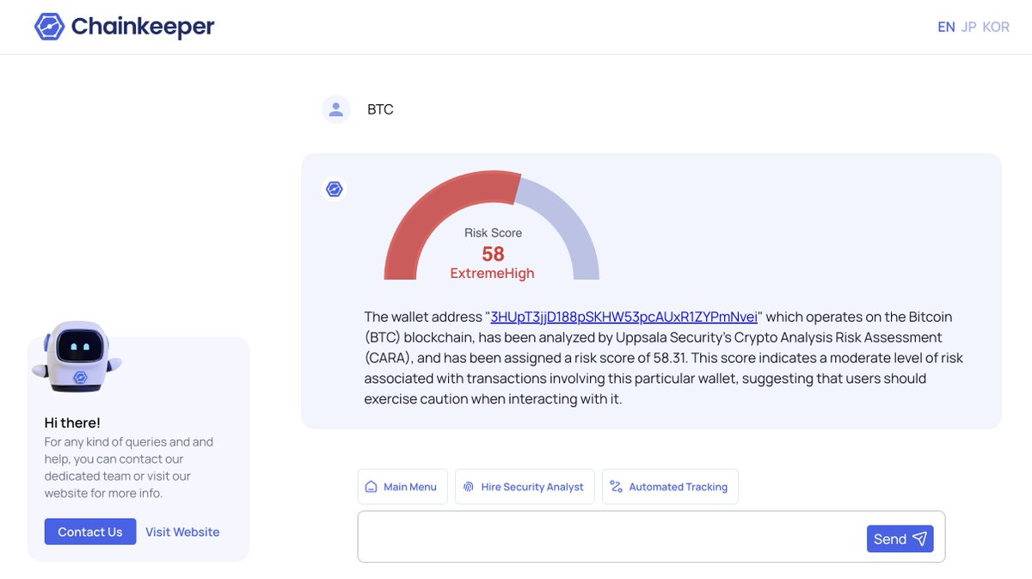Open the Chainkeeper brand name home link
The width and height of the screenshot is (1032, 579).
pyautogui.click(x=143, y=27)
